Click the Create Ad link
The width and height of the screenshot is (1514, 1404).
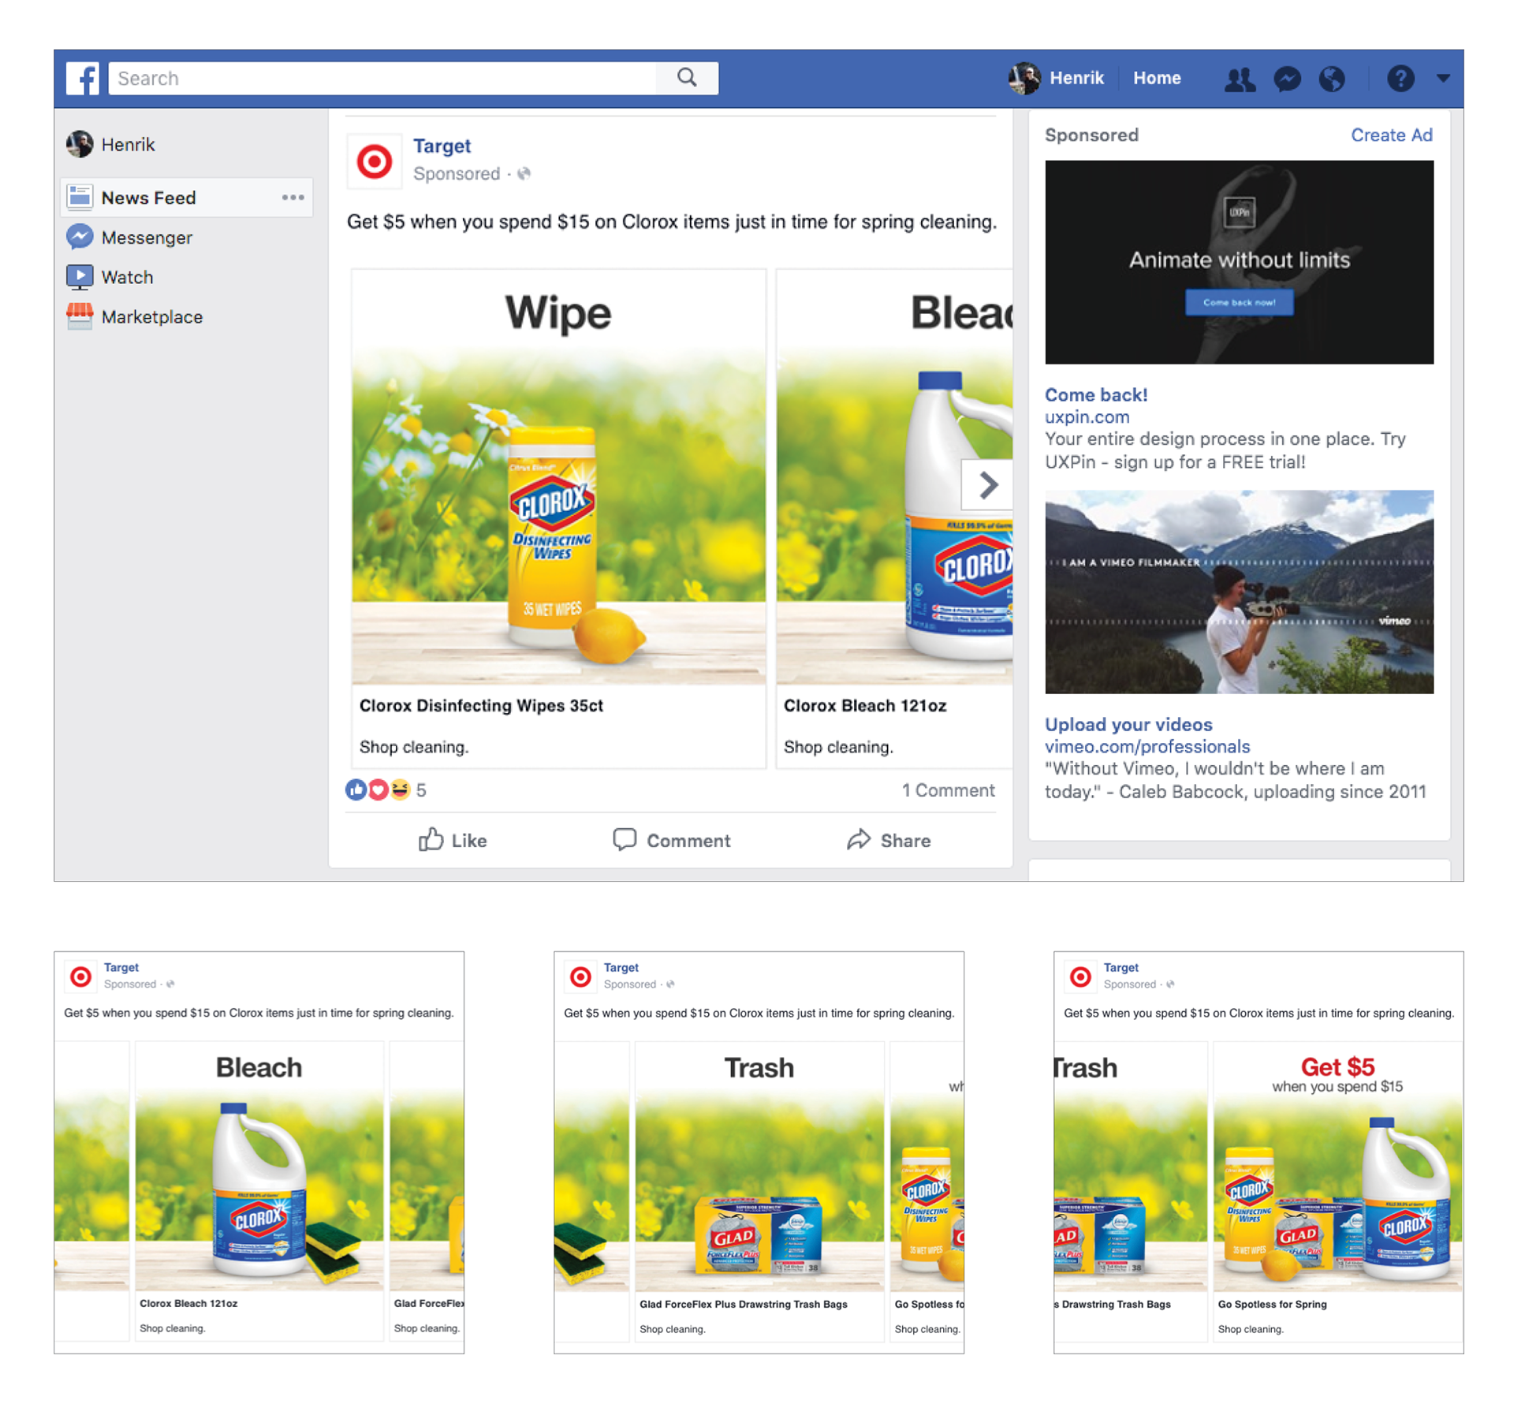[x=1391, y=135]
